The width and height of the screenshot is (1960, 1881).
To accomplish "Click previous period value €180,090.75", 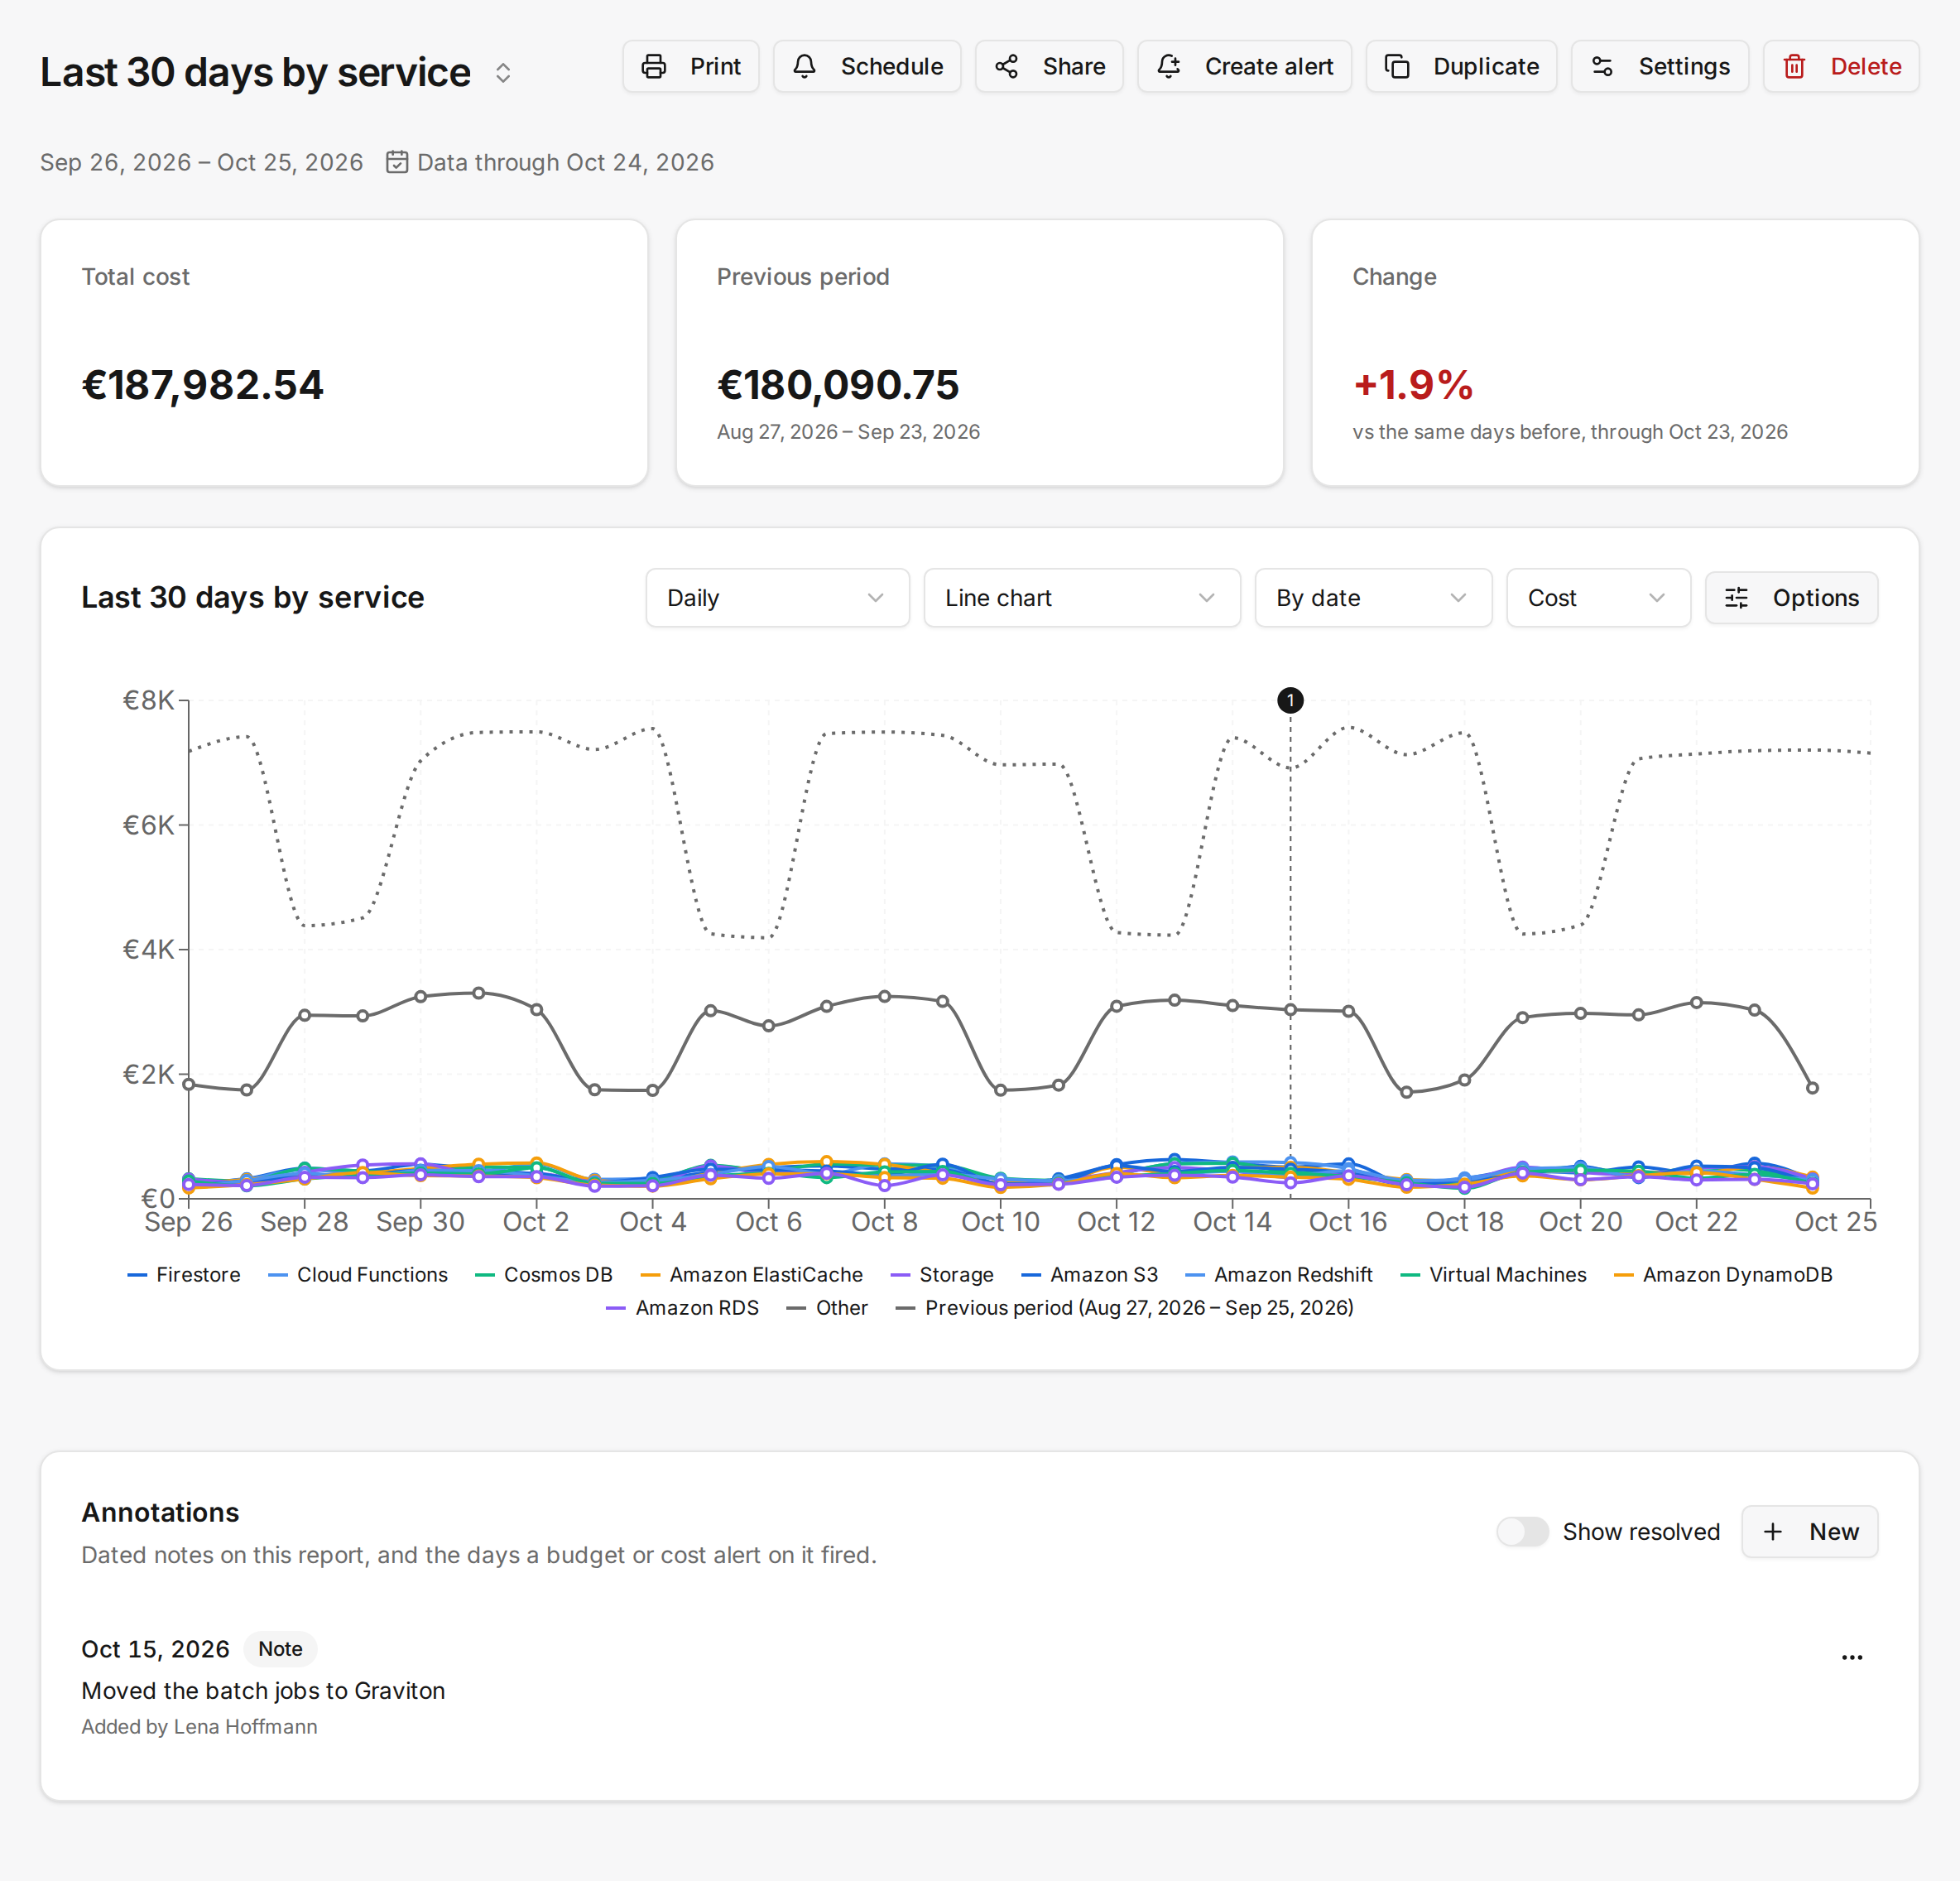I will [x=838, y=385].
